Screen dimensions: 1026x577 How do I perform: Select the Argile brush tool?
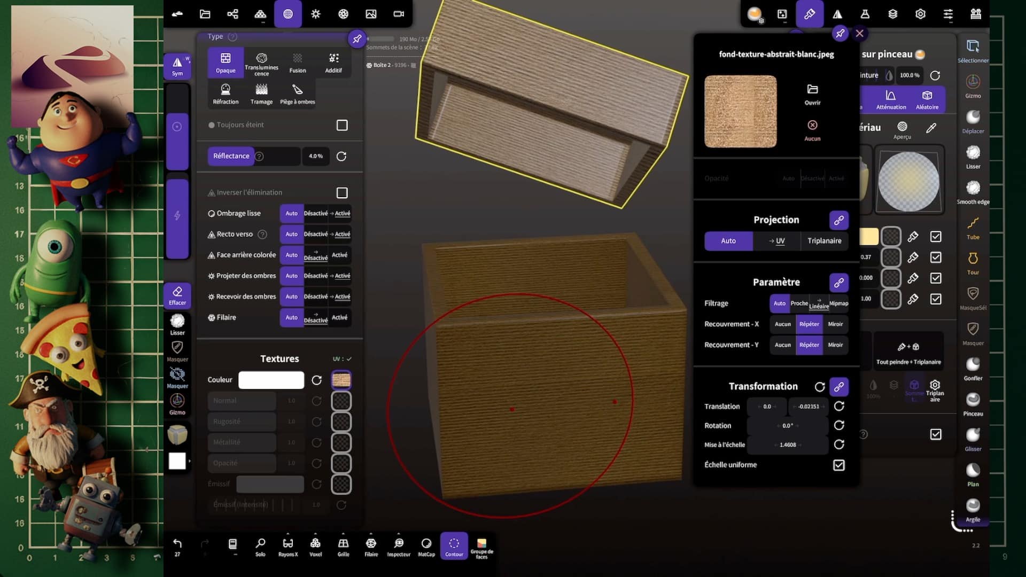(973, 509)
